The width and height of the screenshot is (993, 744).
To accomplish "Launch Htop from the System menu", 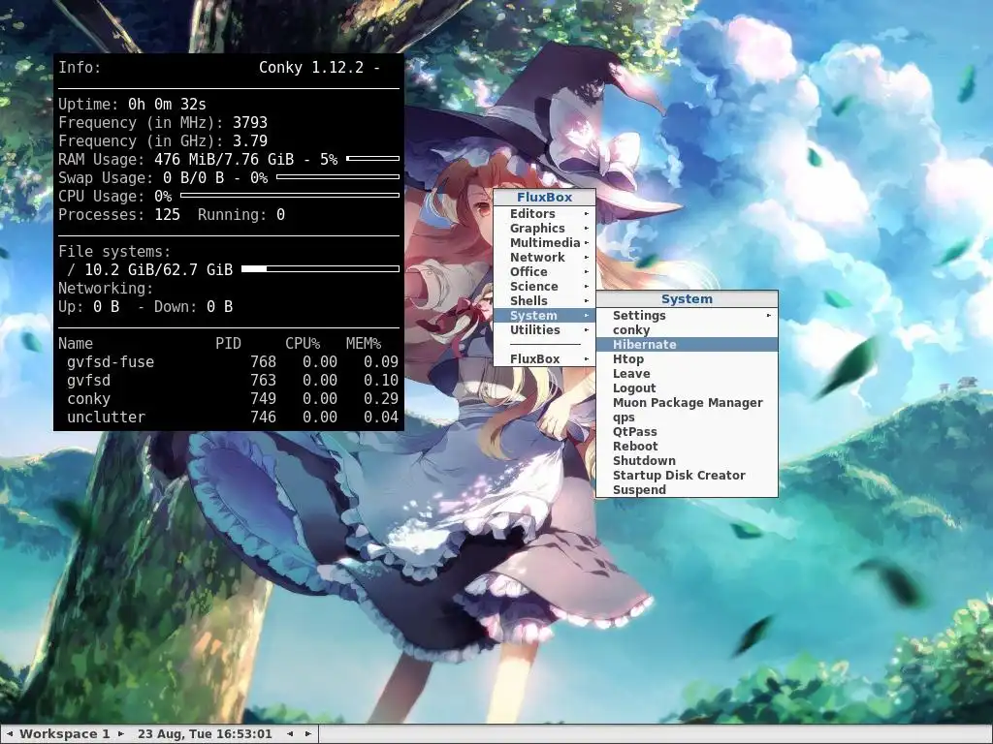I will (687, 358).
